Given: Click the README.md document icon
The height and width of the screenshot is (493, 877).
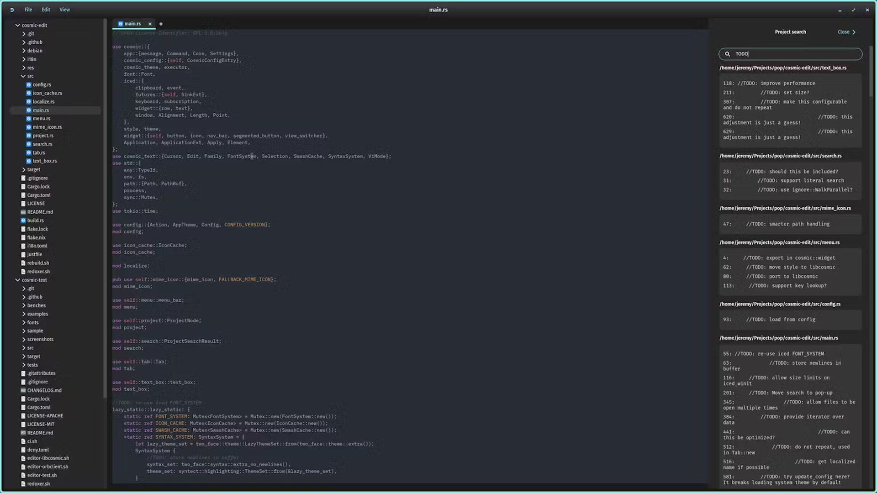Looking at the screenshot, I should 24,212.
